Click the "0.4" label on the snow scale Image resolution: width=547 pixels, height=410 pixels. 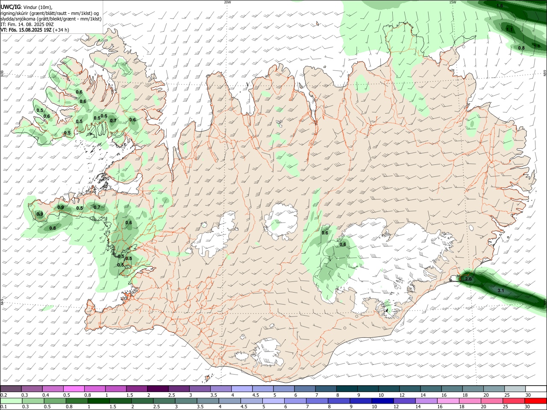click(x=46, y=395)
